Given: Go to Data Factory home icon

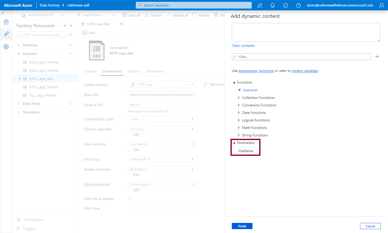Looking at the screenshot, I should (x=6, y=22).
